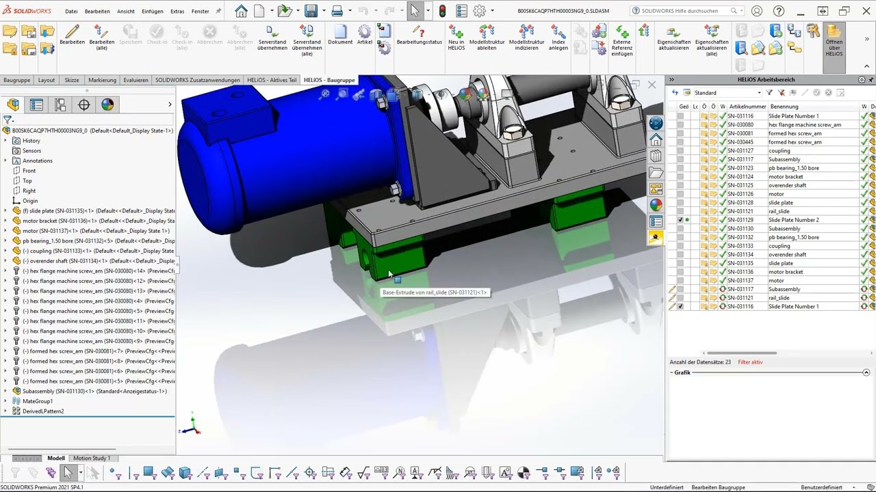This screenshot has width=876, height=492.
Task: Collapse the Grafik section in HELiOS panel
Action: pyautogui.click(x=866, y=372)
